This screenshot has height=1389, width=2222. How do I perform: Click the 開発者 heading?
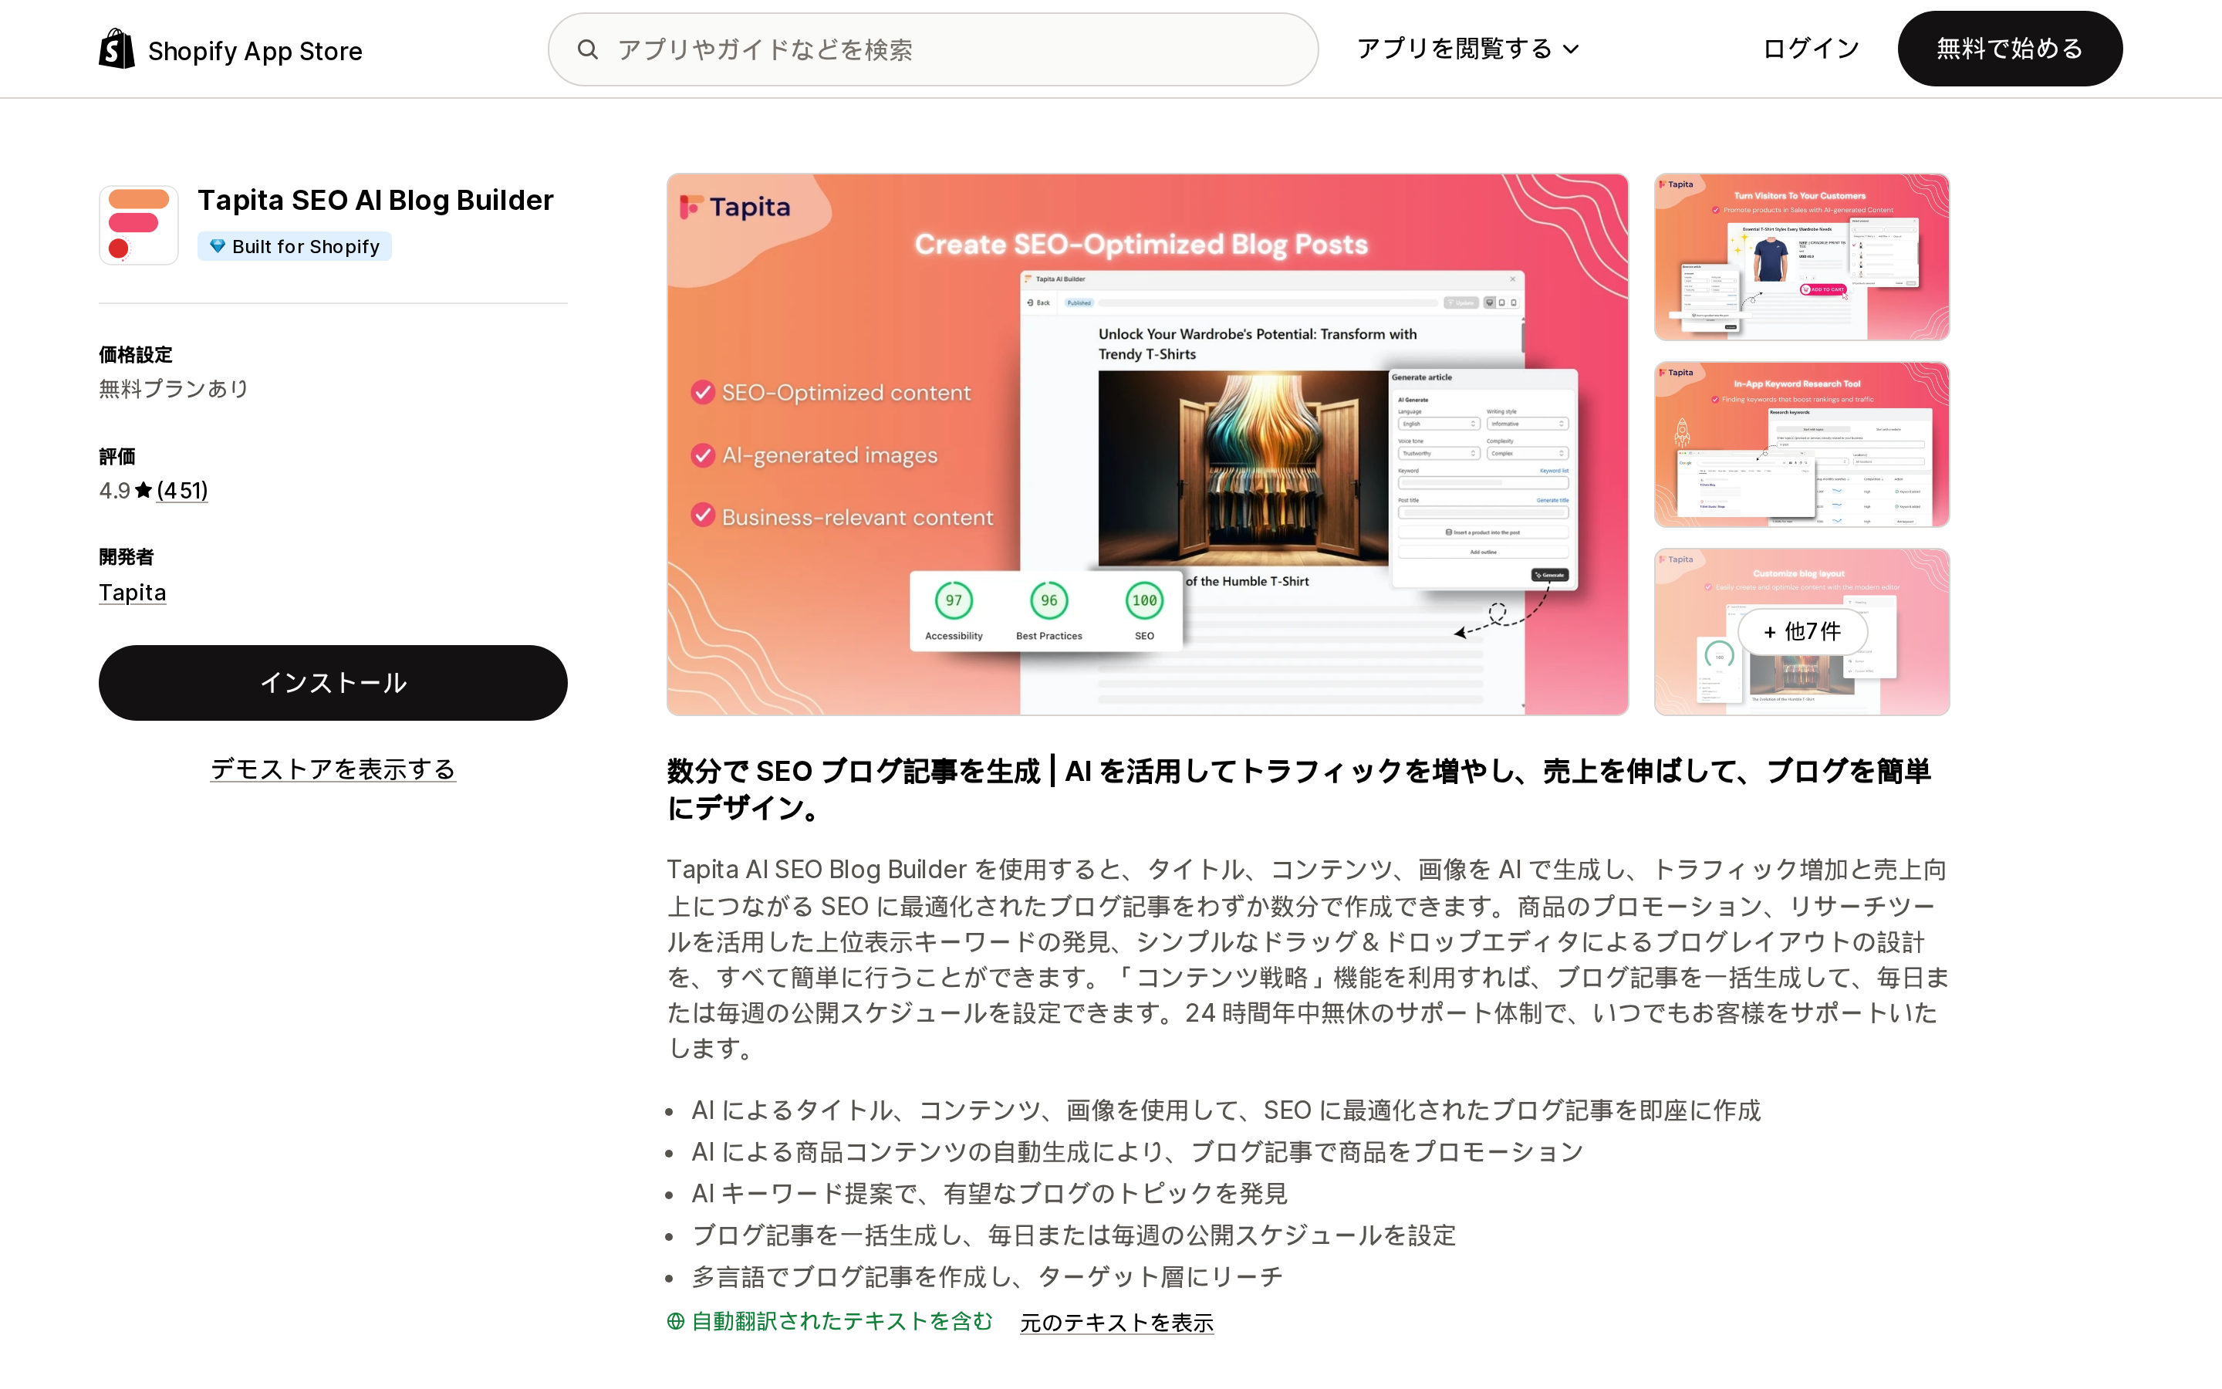click(x=127, y=556)
